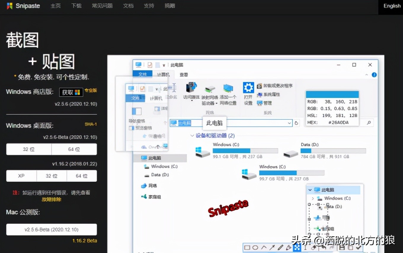Open the quick access toolbar dropdown arrow
Viewport: 403px width, 253px height.
tap(164, 65)
